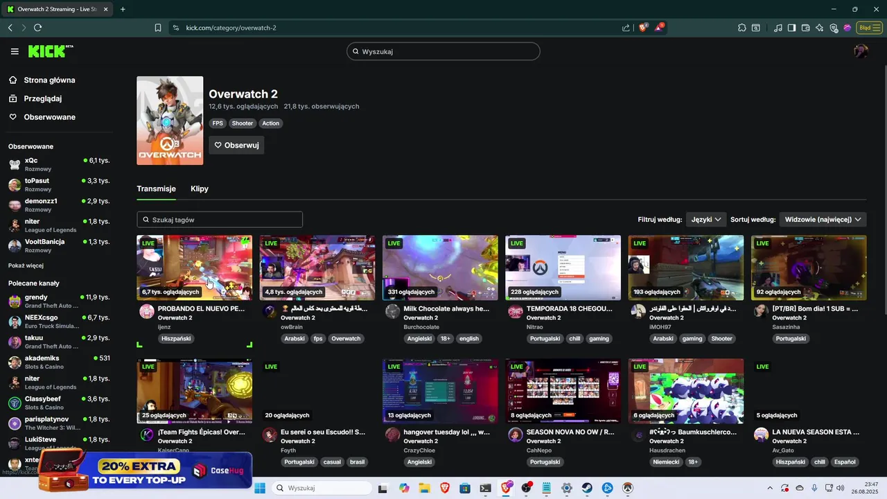
Task: Click the Szukaj tagów input
Action: [220, 220]
